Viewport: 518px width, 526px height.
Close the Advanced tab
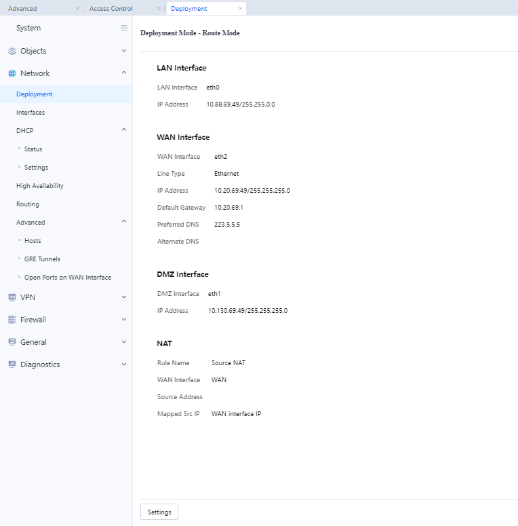77,9
